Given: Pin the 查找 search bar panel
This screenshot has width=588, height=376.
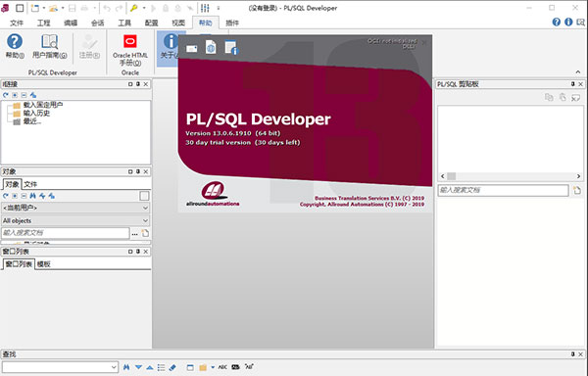Looking at the screenshot, I should [572, 353].
